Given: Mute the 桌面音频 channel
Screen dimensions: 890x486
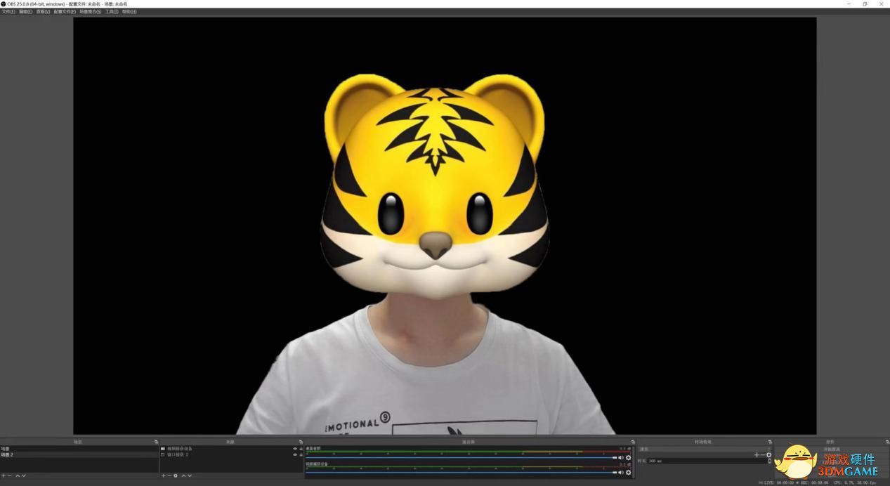Looking at the screenshot, I should click(621, 458).
